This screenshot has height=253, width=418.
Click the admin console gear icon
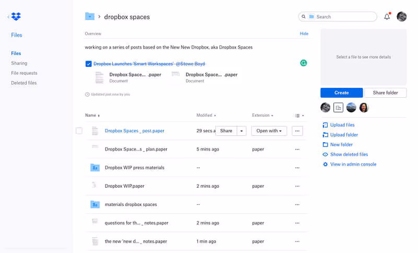(325, 164)
